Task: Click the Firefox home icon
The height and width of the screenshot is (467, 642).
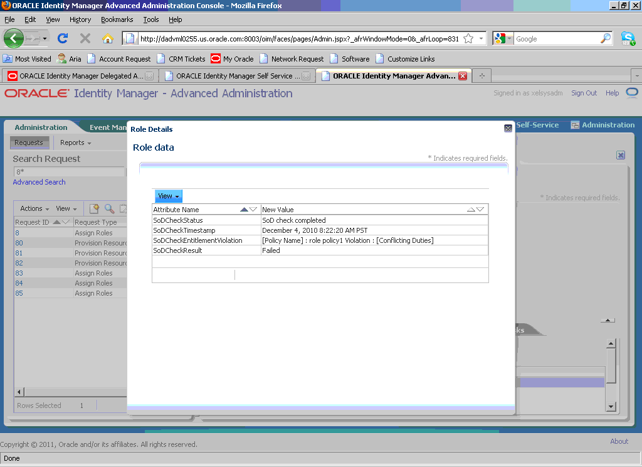Action: 107,38
